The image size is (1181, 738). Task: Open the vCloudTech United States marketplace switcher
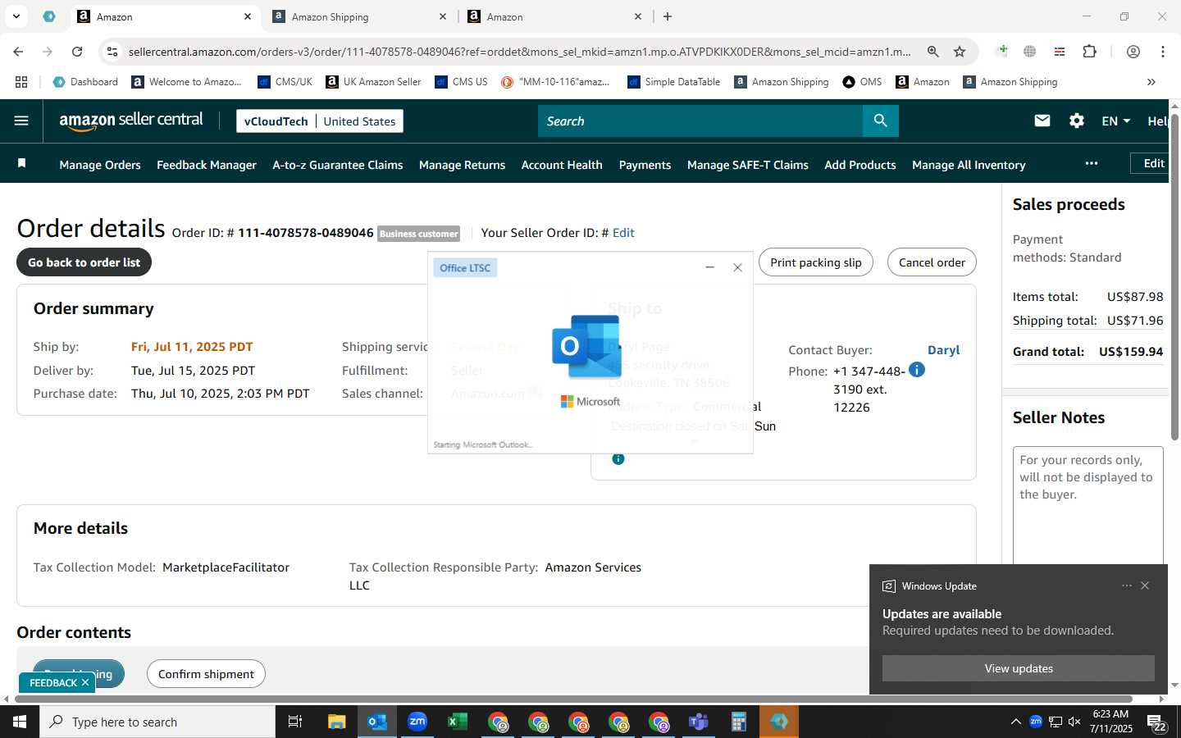320,121
